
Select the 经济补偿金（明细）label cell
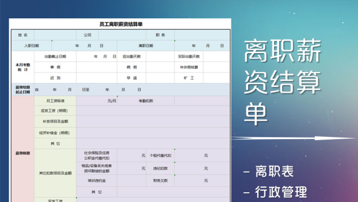click(55, 133)
